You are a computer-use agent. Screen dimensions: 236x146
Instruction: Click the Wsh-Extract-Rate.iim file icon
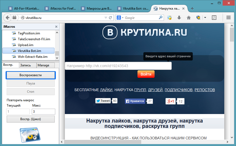point(14,57)
